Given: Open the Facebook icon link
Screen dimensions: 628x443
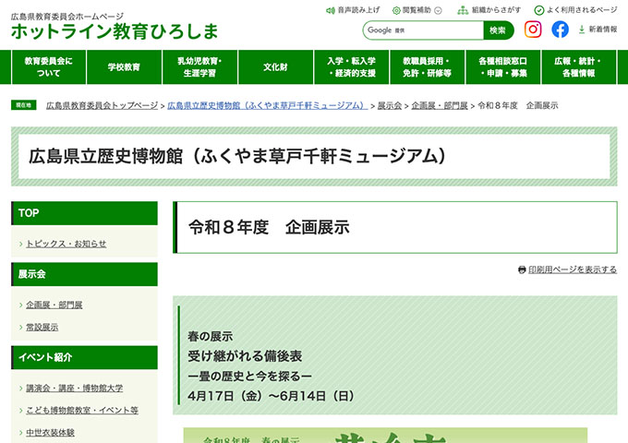Looking at the screenshot, I should point(560,30).
